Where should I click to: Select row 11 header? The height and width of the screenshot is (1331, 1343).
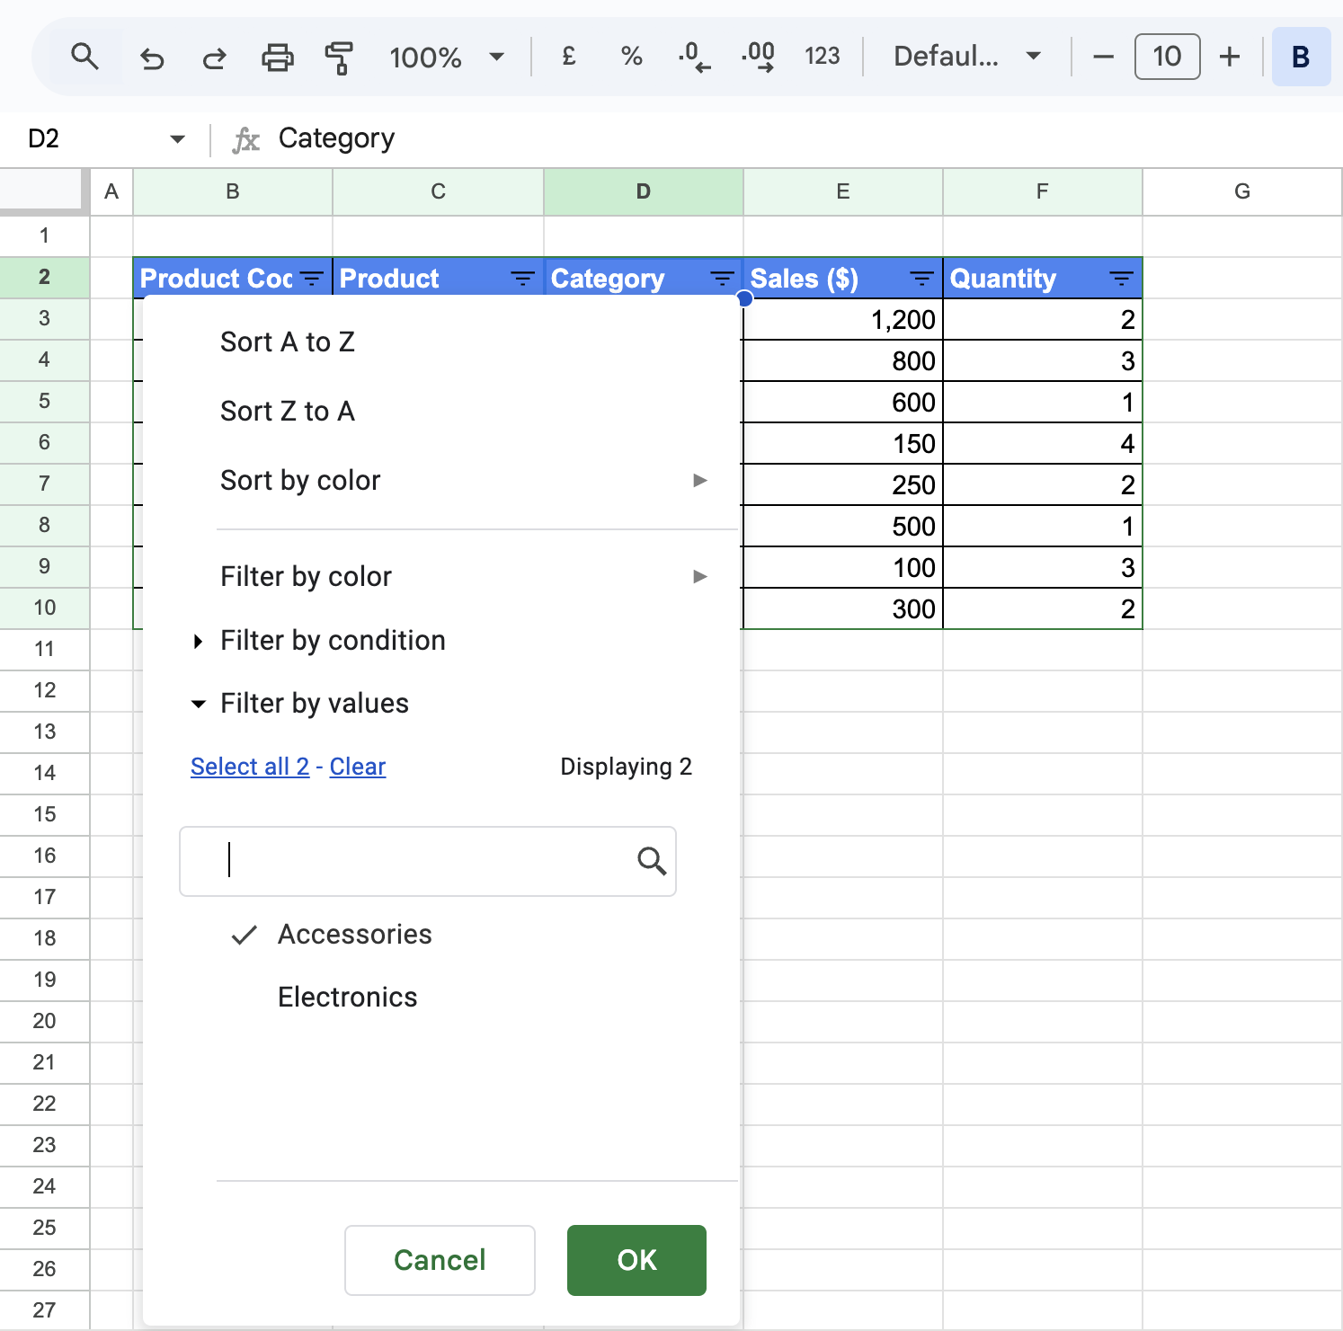[x=45, y=649]
